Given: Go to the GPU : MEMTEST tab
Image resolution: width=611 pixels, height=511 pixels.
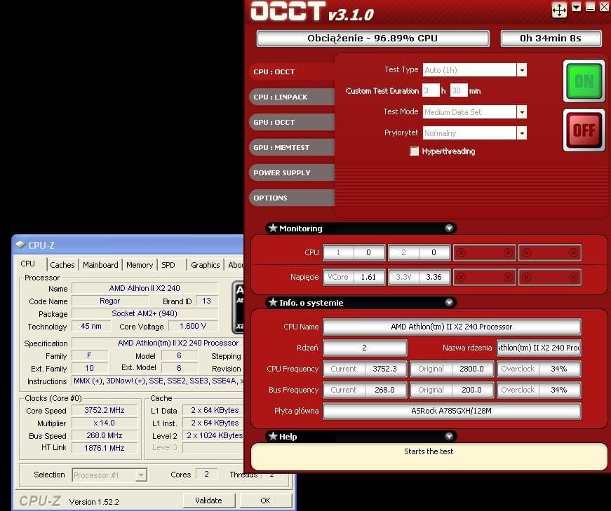Looking at the screenshot, I should [292, 148].
